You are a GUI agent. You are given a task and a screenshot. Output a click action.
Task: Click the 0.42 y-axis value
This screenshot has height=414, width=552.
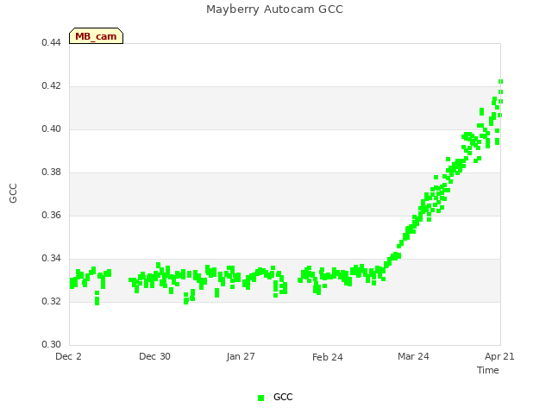click(51, 86)
